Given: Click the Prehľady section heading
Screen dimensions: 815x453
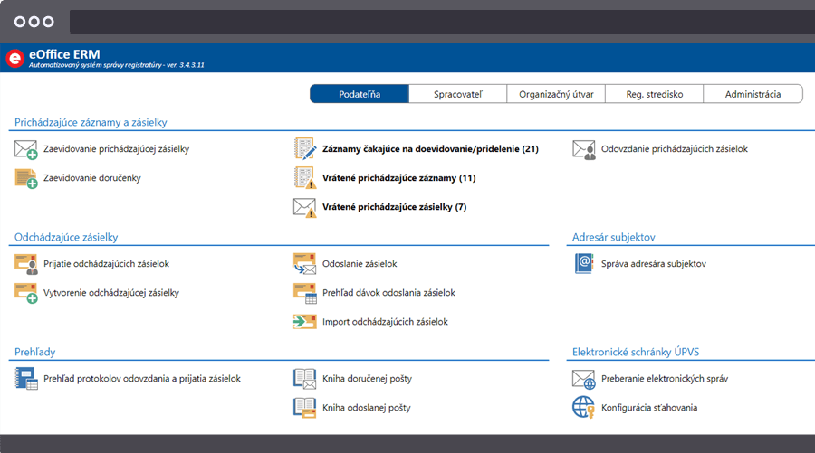Looking at the screenshot, I should [34, 352].
